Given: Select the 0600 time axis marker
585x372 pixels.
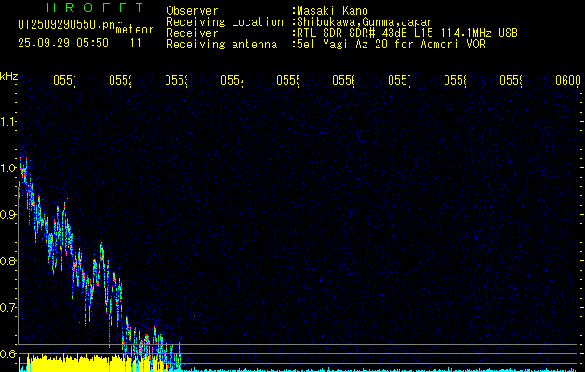Looking at the screenshot, I should [567, 81].
